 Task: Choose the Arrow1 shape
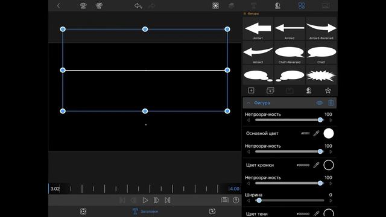pyautogui.click(x=258, y=29)
